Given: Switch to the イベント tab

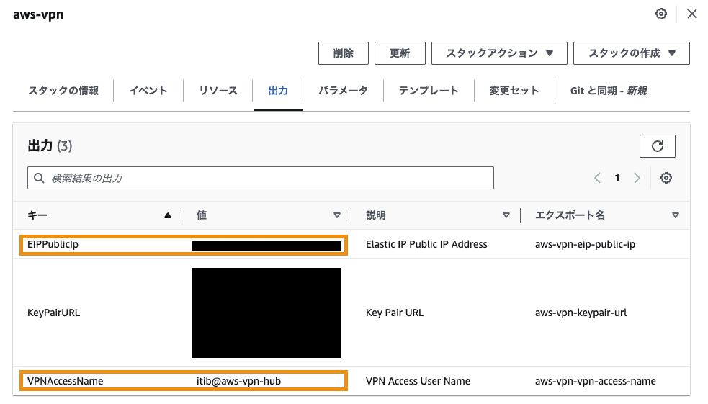Looking at the screenshot, I should (148, 91).
